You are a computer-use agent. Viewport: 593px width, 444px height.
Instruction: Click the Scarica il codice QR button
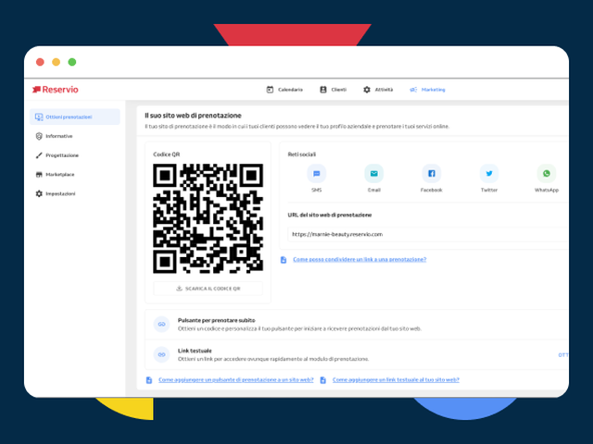(208, 289)
